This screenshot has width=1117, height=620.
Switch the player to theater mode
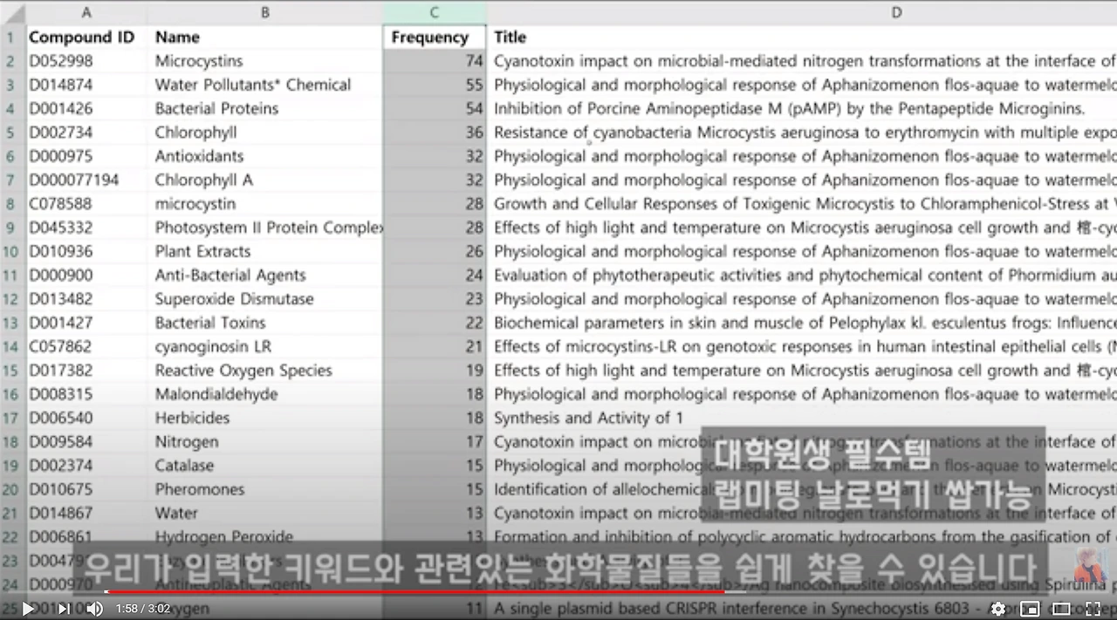click(x=1061, y=609)
